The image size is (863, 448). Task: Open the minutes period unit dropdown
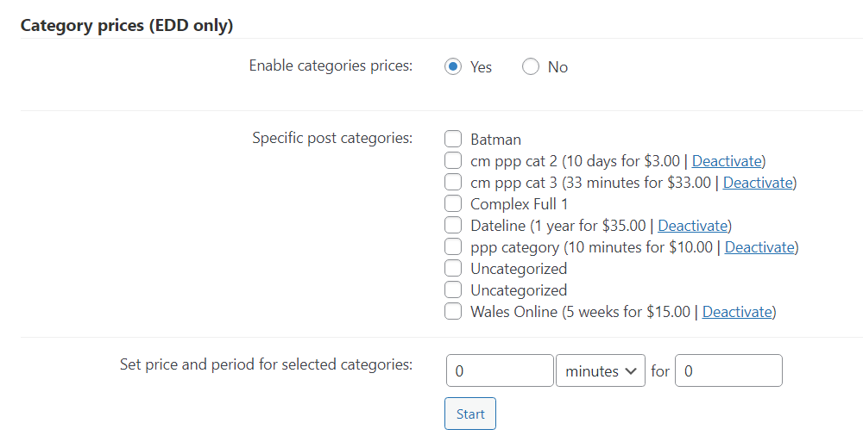(x=601, y=370)
